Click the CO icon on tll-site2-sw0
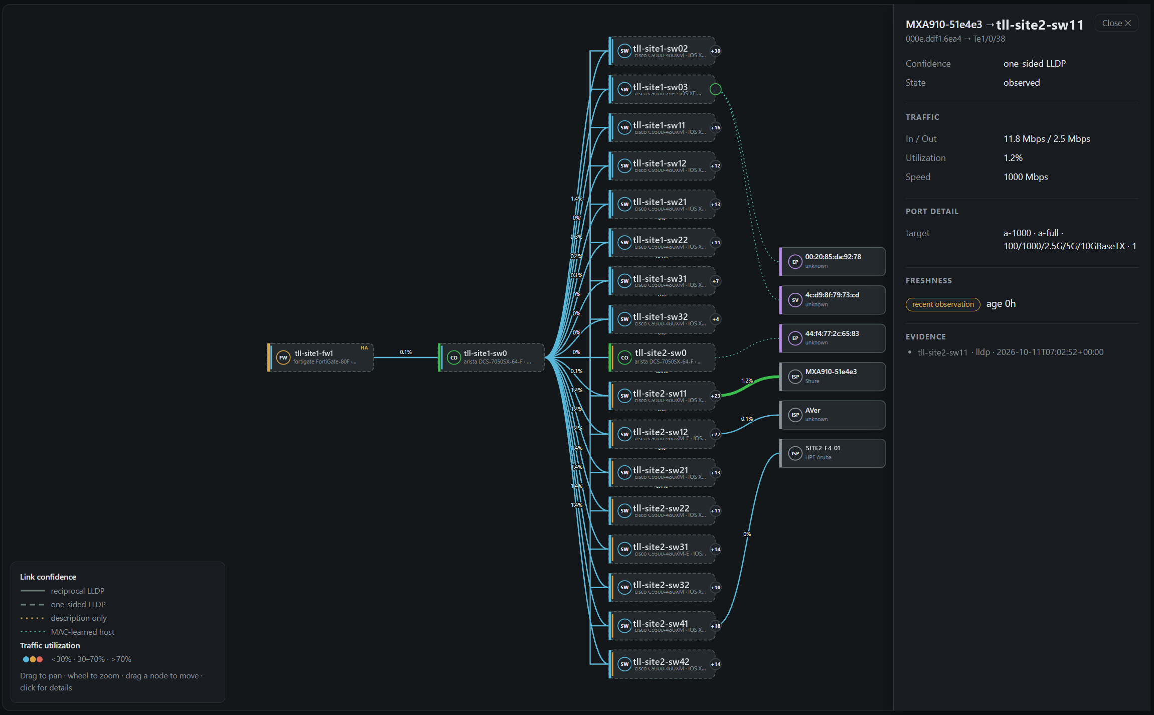Screen dimensions: 1154x715 click(x=624, y=357)
